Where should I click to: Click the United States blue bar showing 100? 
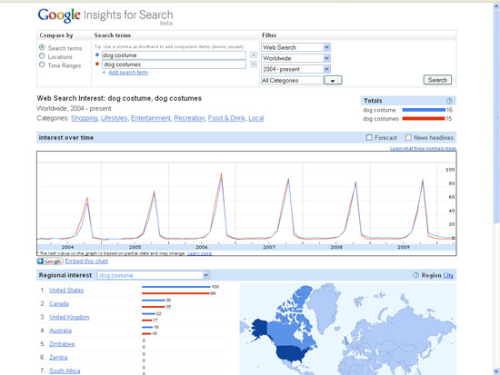pyautogui.click(x=176, y=287)
